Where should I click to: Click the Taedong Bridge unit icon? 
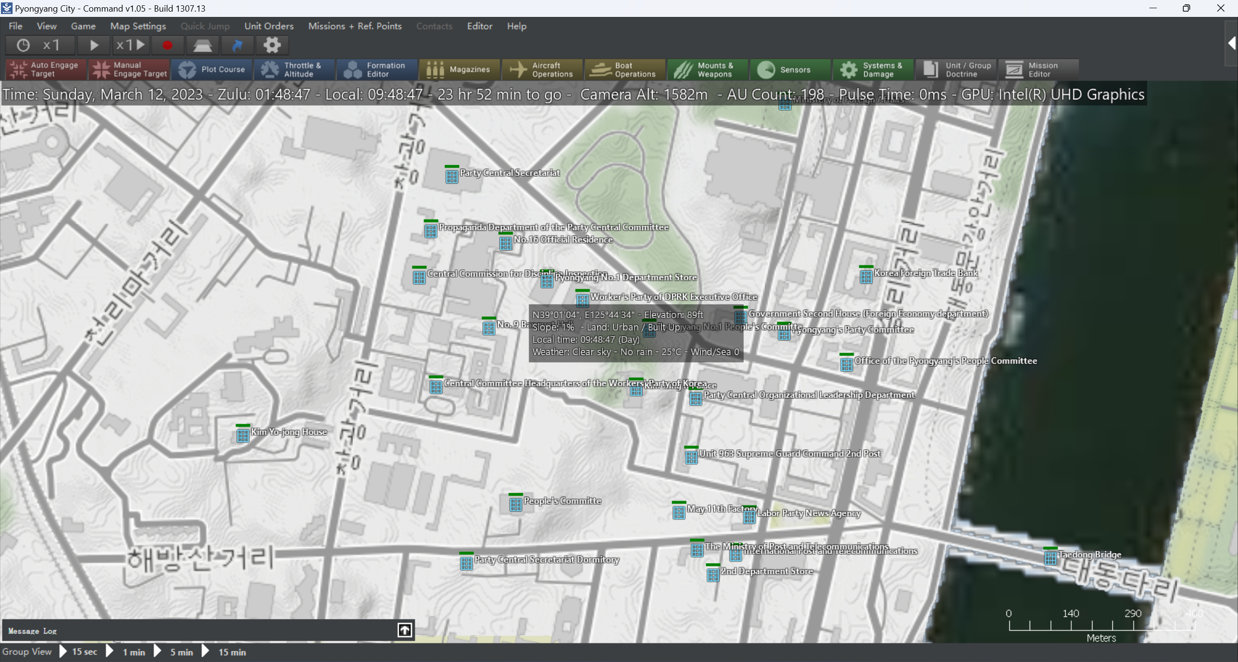(1050, 558)
